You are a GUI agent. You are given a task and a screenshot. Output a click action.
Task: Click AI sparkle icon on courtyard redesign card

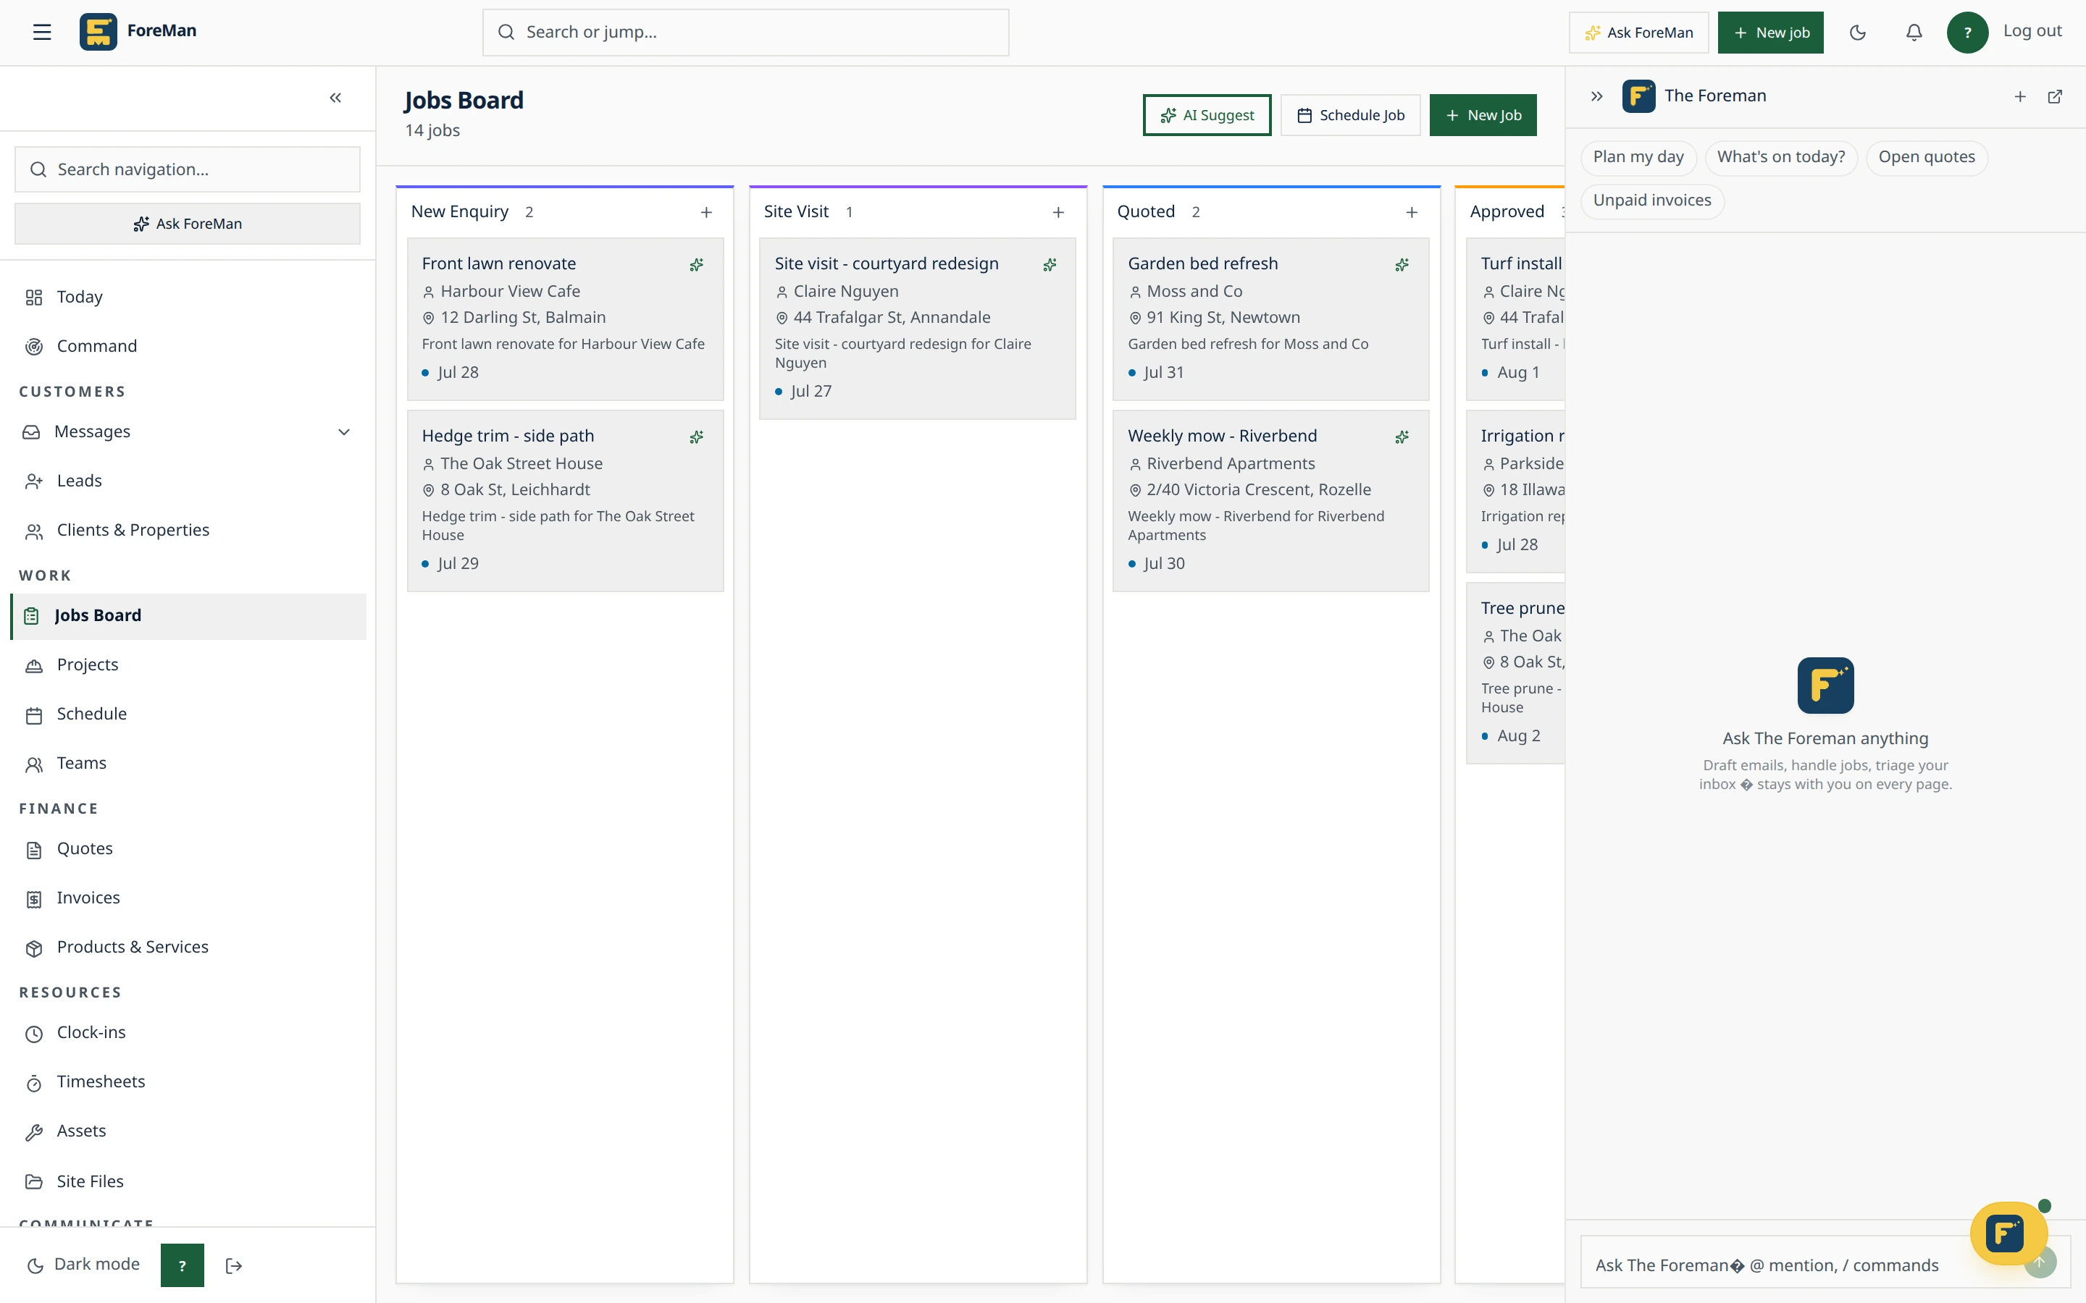(1050, 264)
